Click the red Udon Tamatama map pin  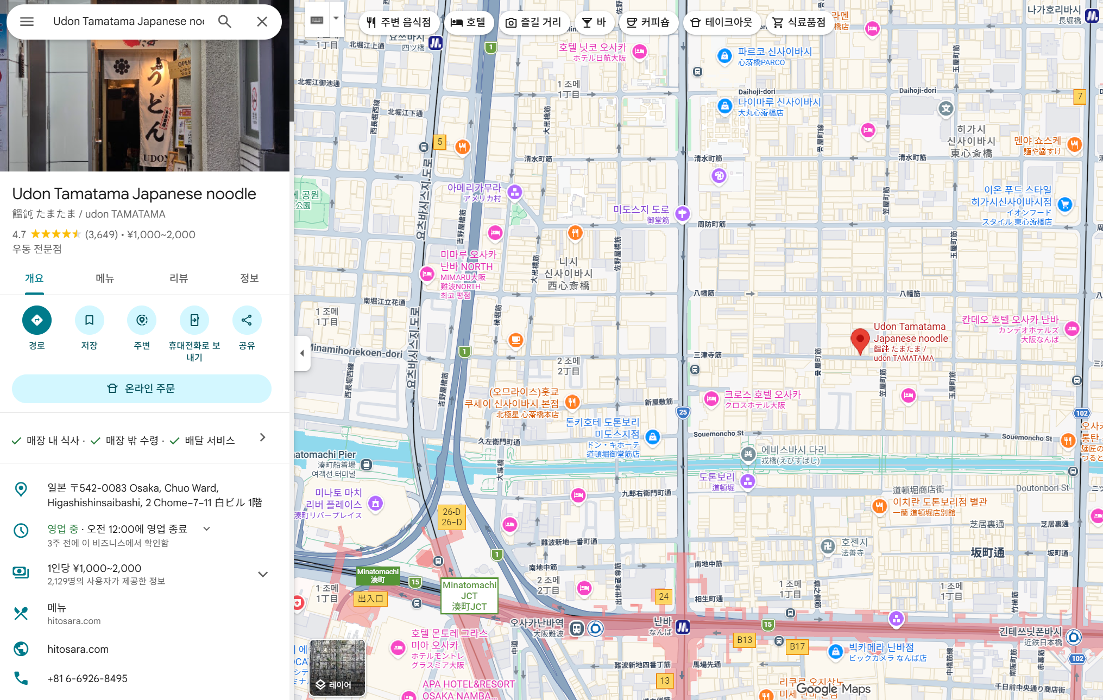[860, 341]
